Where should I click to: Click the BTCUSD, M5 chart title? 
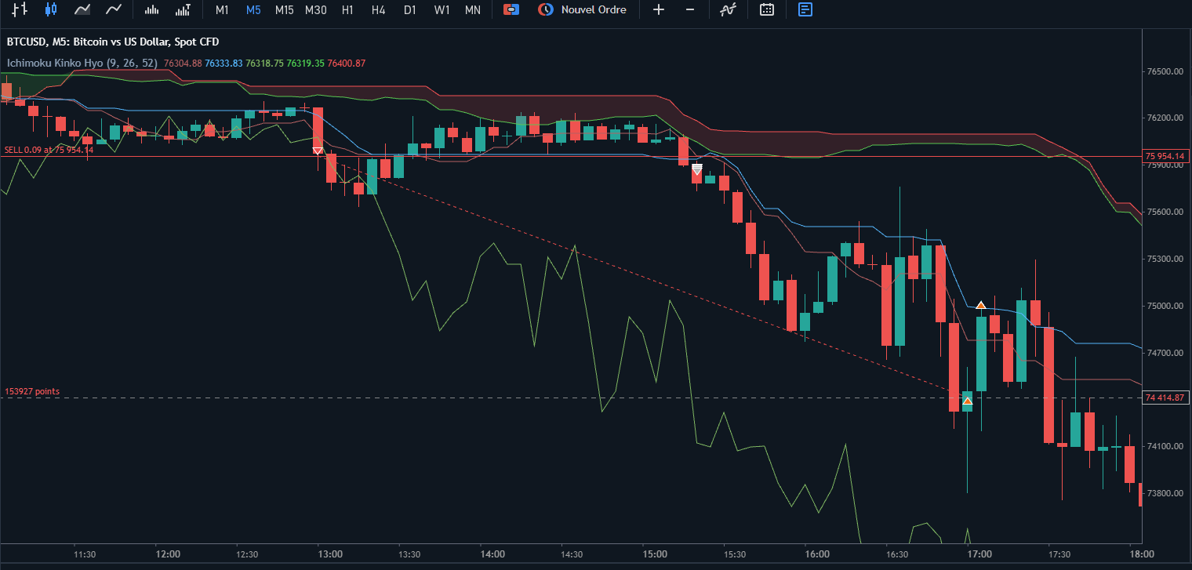[113, 42]
